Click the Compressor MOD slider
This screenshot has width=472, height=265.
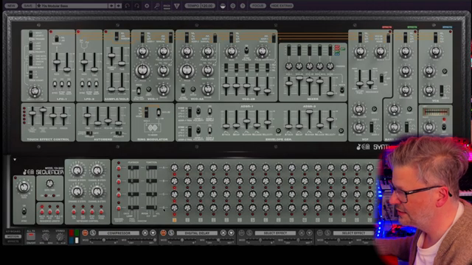(103, 240)
